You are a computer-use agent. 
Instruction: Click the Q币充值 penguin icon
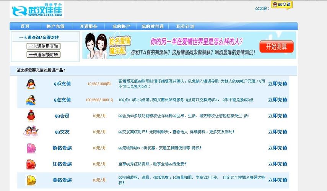point(31,84)
